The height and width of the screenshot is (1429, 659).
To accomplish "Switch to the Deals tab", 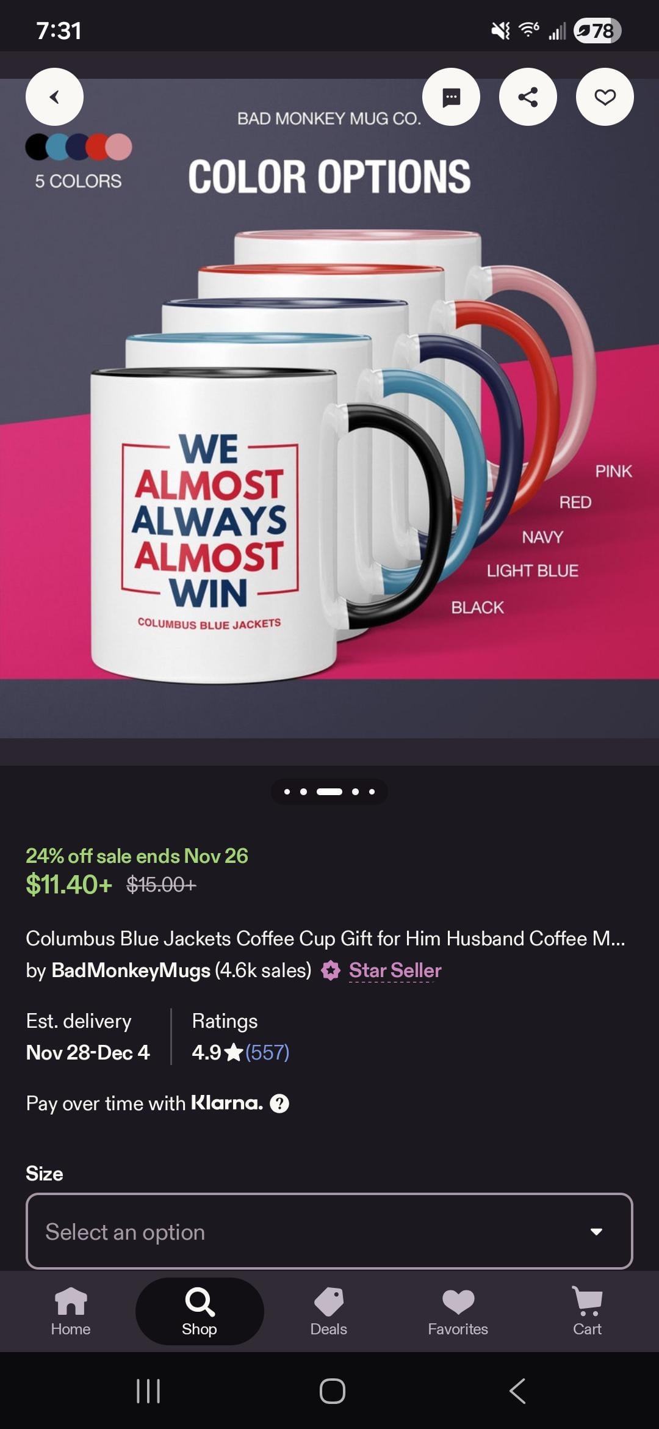I will click(328, 1311).
